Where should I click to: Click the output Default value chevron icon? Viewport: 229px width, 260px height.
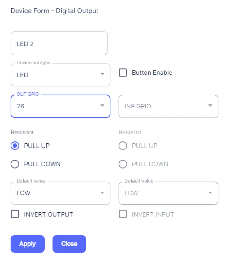[102, 192]
